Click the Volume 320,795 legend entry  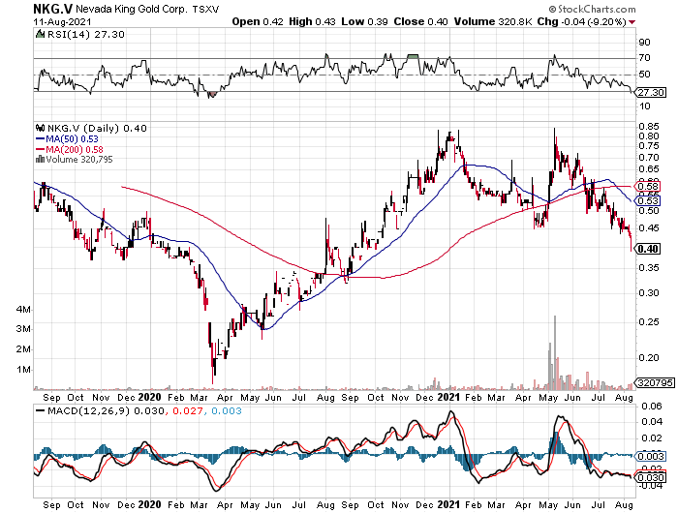click(x=79, y=159)
